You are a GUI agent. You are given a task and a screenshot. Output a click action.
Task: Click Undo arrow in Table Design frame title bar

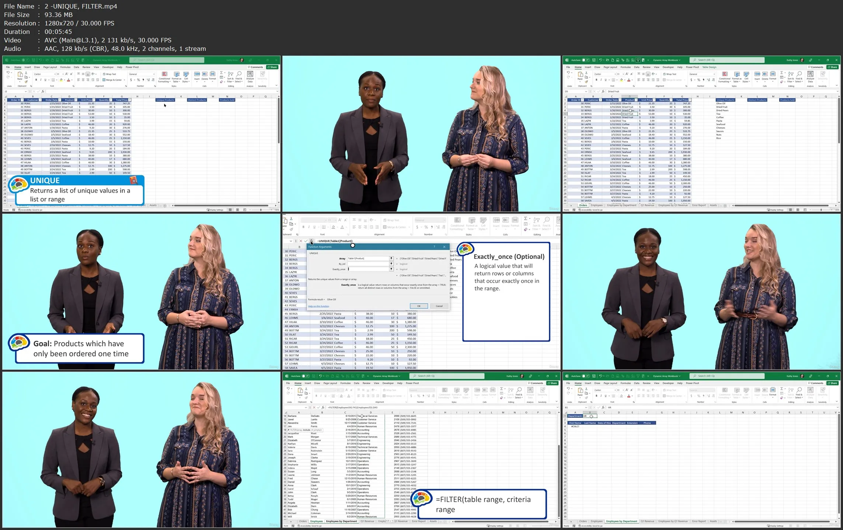[601, 60]
